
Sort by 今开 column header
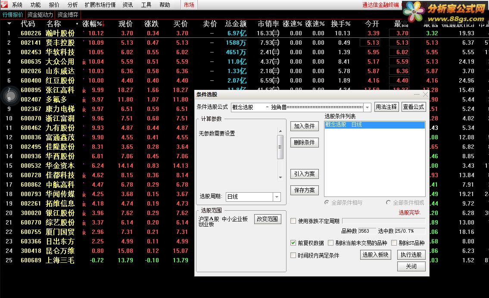(x=372, y=24)
